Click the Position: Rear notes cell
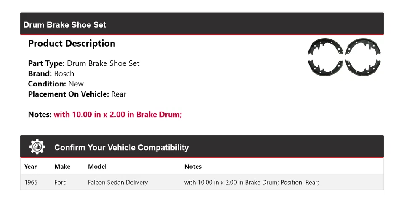This screenshot has width=404, height=217. pyautogui.click(x=252, y=183)
